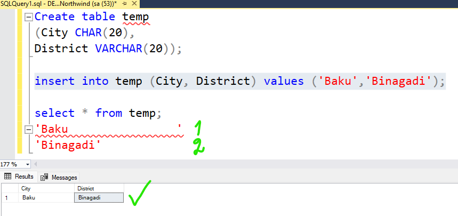
Task: Click the word temp after Create table
Action: click(x=135, y=17)
